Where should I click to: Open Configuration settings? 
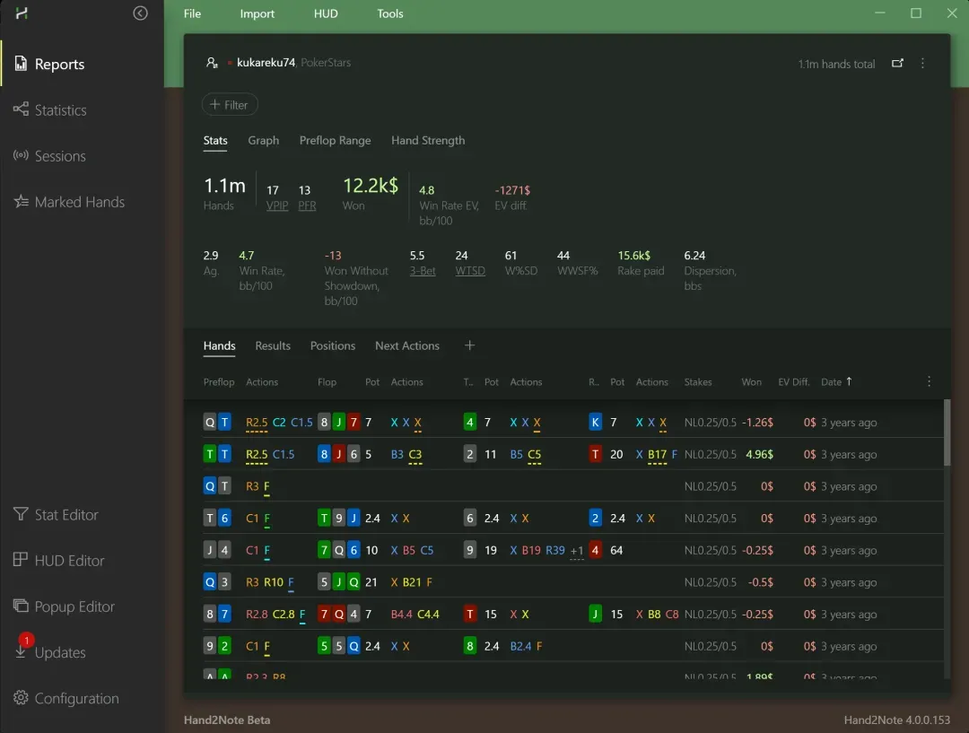[76, 698]
